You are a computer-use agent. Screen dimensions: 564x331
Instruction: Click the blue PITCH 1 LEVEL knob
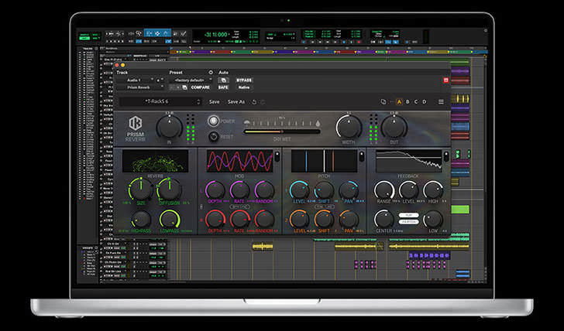pos(299,190)
